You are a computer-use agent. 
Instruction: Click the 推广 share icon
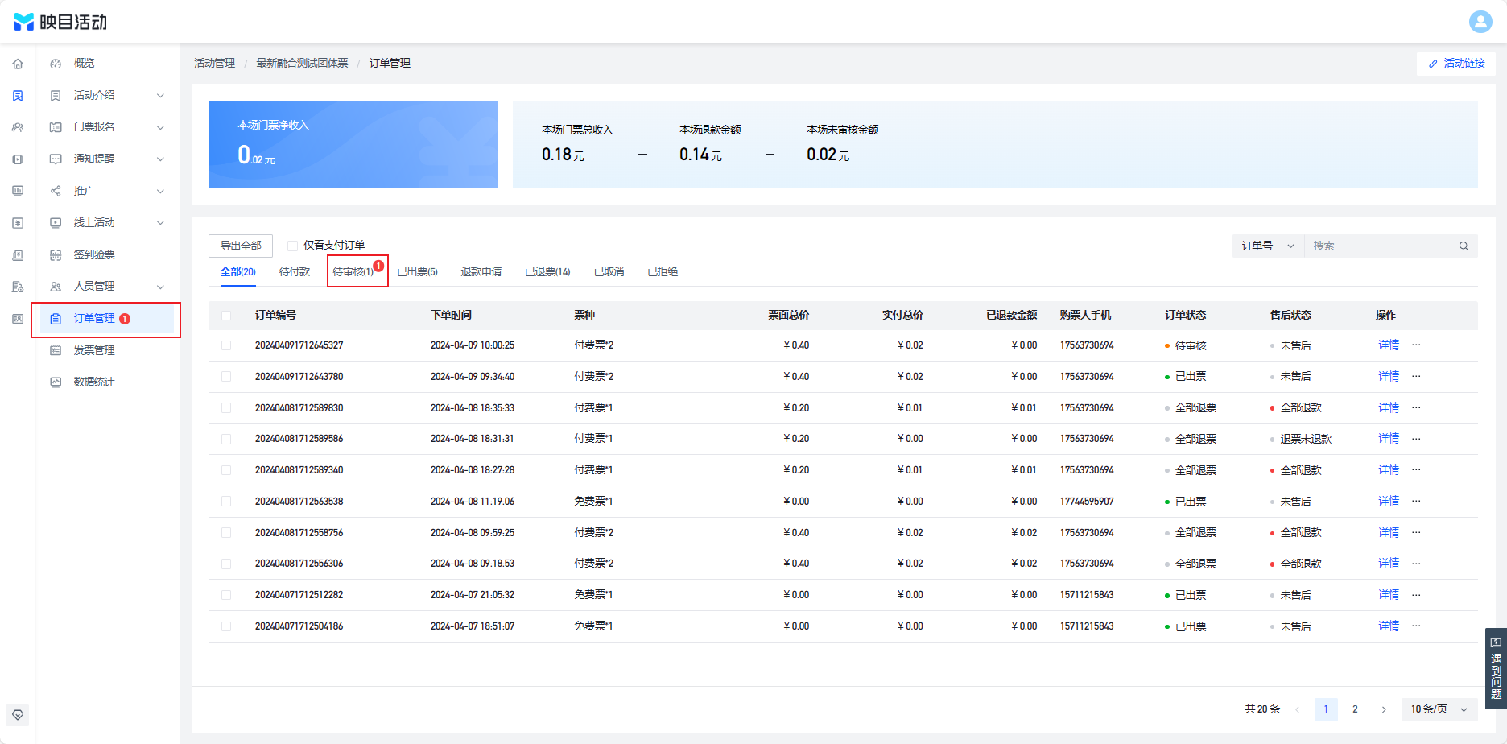[x=56, y=191]
